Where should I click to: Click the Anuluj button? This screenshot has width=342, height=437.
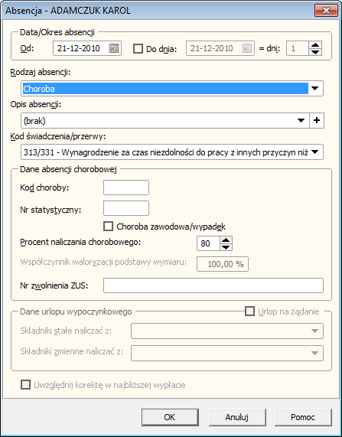coord(237,417)
